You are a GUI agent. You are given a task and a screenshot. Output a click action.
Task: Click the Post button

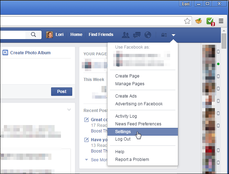tap(62, 92)
